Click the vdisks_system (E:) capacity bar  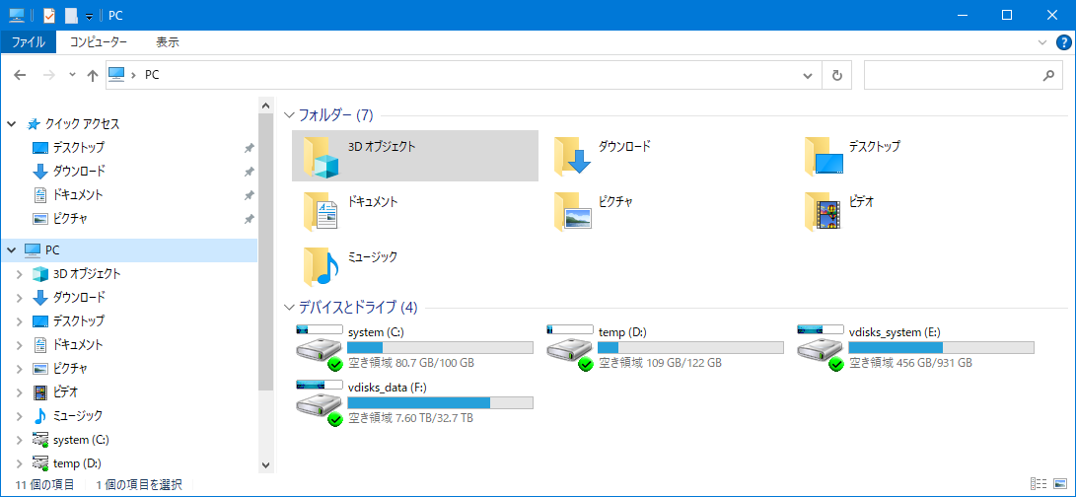click(x=941, y=347)
